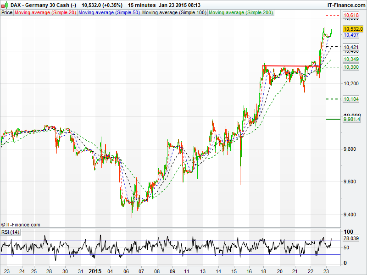
Task: Click the Jan 23 2015 08:13 timestamp
Action: tap(180, 5)
